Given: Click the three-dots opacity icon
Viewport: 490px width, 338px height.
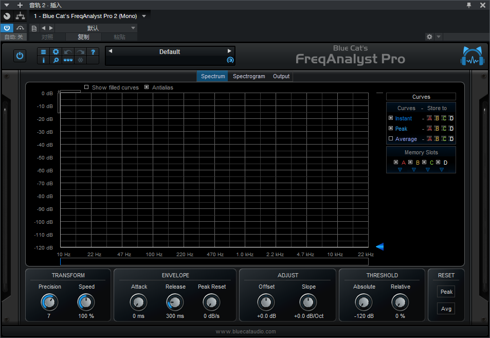Looking at the screenshot, I should coord(68,60).
